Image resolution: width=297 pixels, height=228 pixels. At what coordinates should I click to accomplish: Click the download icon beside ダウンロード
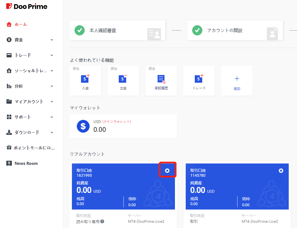pos(9,132)
